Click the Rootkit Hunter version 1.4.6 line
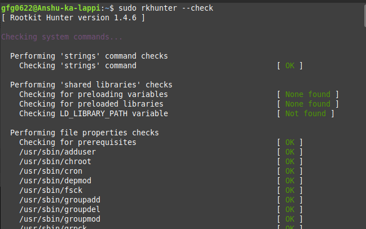366x229 pixels. [x=73, y=18]
